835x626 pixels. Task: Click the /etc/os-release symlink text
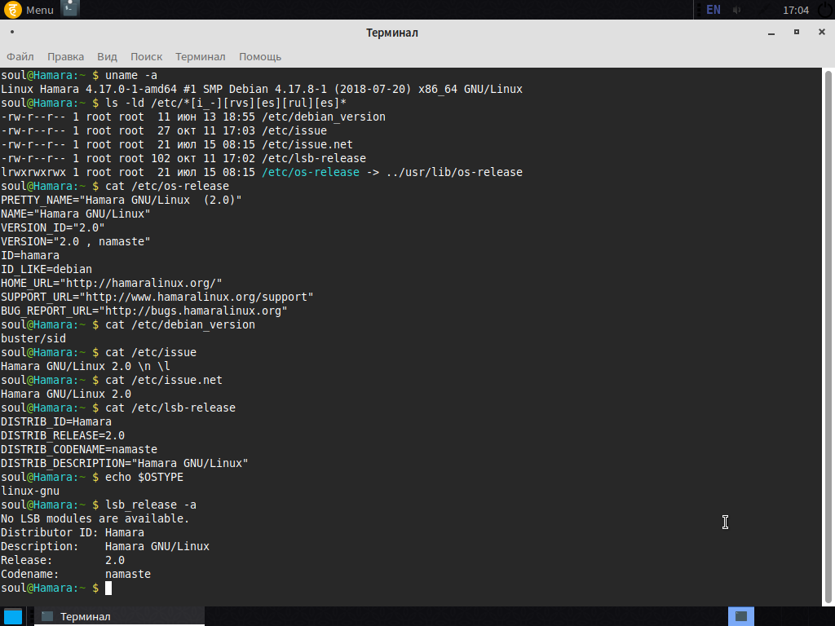[x=311, y=172]
